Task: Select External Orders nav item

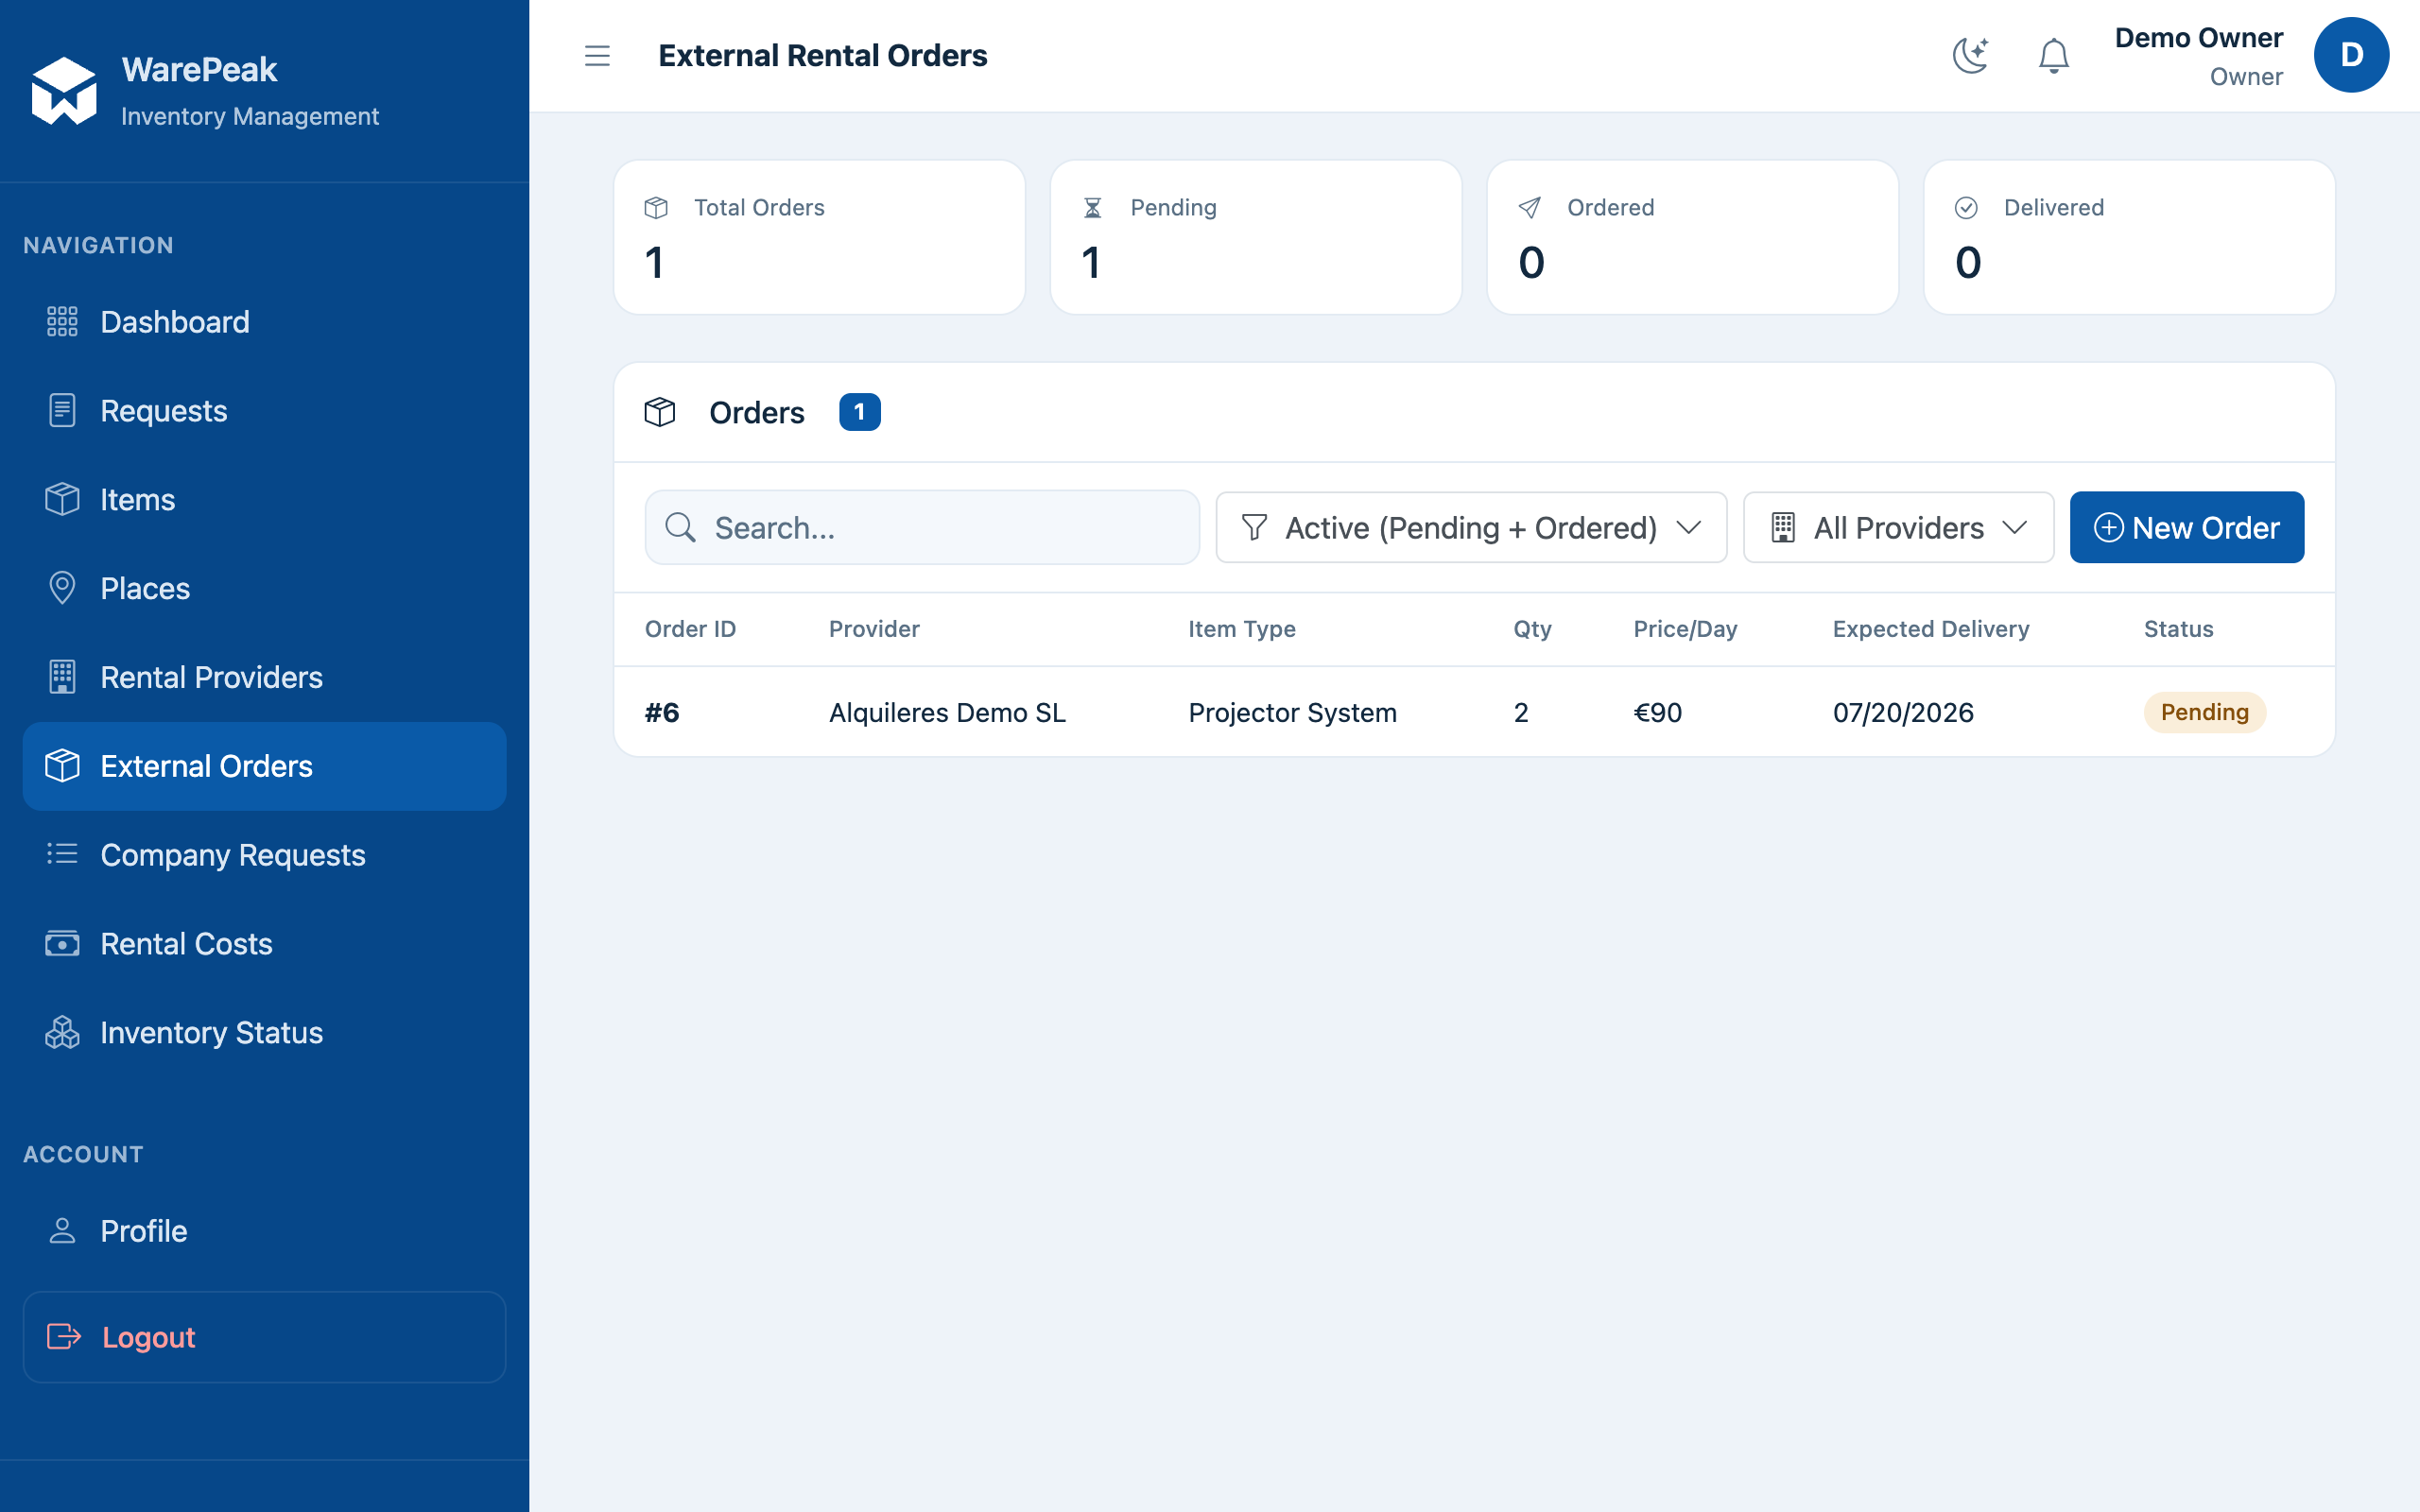Action: pos(264,766)
